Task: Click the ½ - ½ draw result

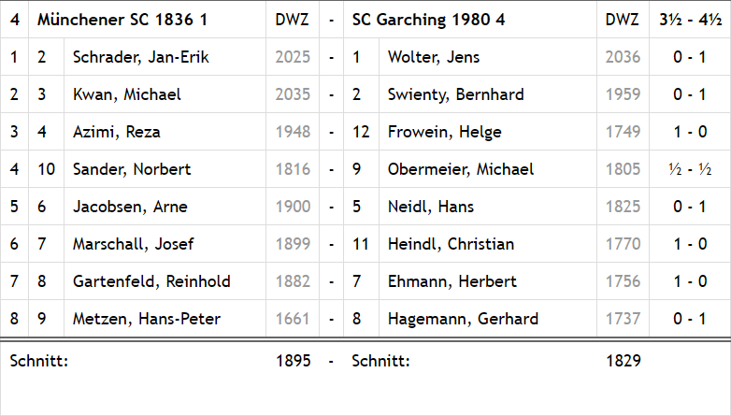Action: [690, 169]
